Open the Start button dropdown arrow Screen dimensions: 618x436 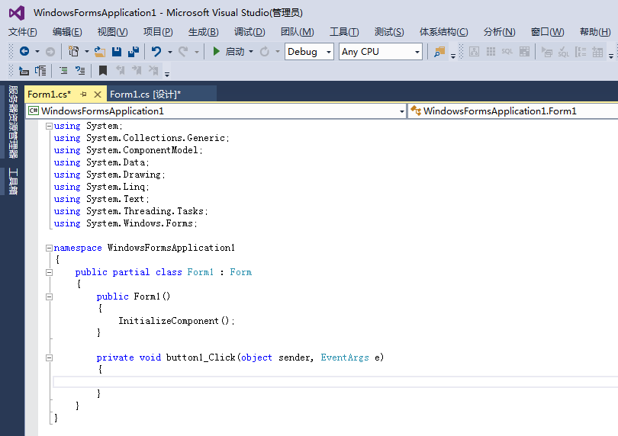(251, 52)
